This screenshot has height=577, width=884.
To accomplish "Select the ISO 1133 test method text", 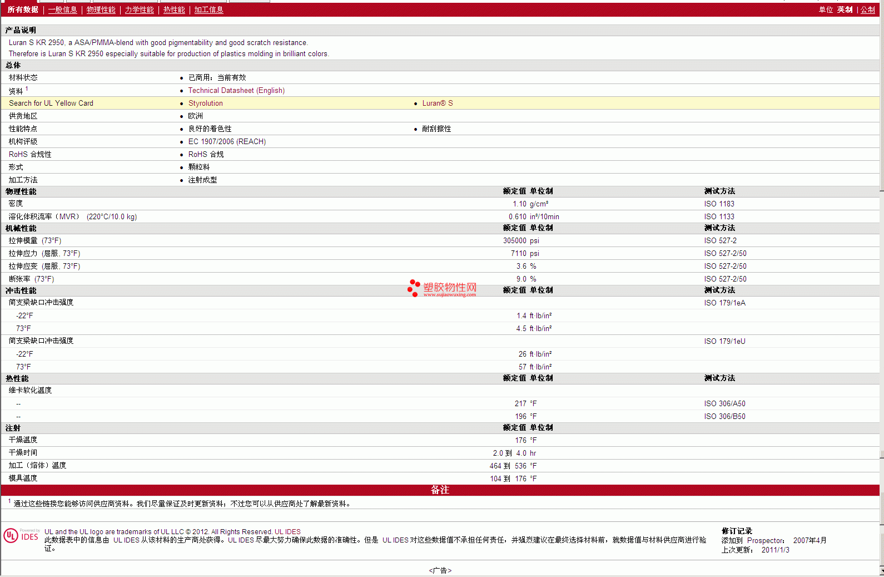I will coord(719,216).
